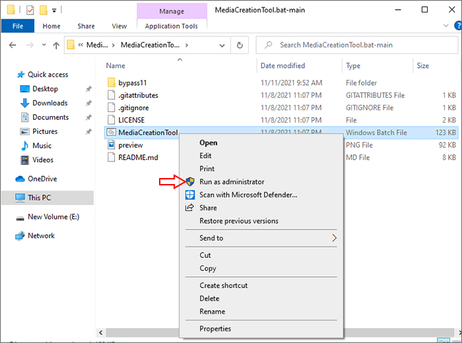Open the File ribbon tab
Screen dimensions: 462x343
(x=18, y=26)
